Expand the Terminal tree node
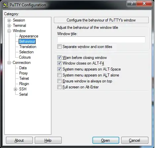The height and width of the screenshot is (148, 155). (9, 25)
